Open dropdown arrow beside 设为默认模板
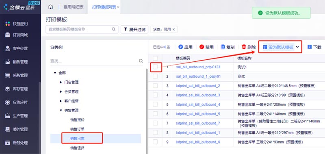Image resolution: width=325 pixels, height=154 pixels. (297, 47)
